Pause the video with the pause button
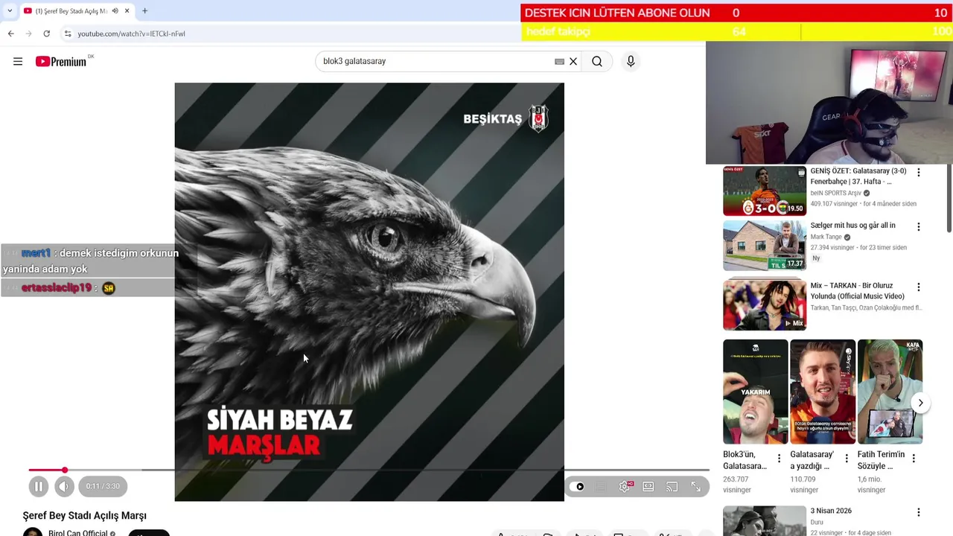Image resolution: width=953 pixels, height=536 pixels. pos(39,487)
